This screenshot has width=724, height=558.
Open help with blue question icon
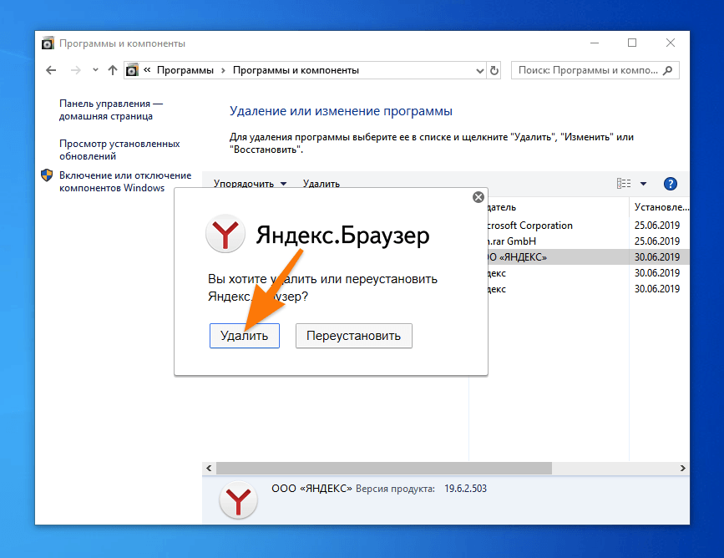tap(670, 184)
